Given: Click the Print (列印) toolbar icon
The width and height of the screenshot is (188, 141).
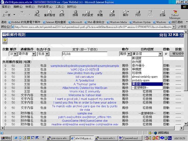Looking at the screenshot, I should click(138, 13).
